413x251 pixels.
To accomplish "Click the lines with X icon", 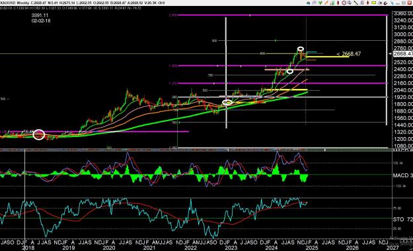I will tap(379, 3).
